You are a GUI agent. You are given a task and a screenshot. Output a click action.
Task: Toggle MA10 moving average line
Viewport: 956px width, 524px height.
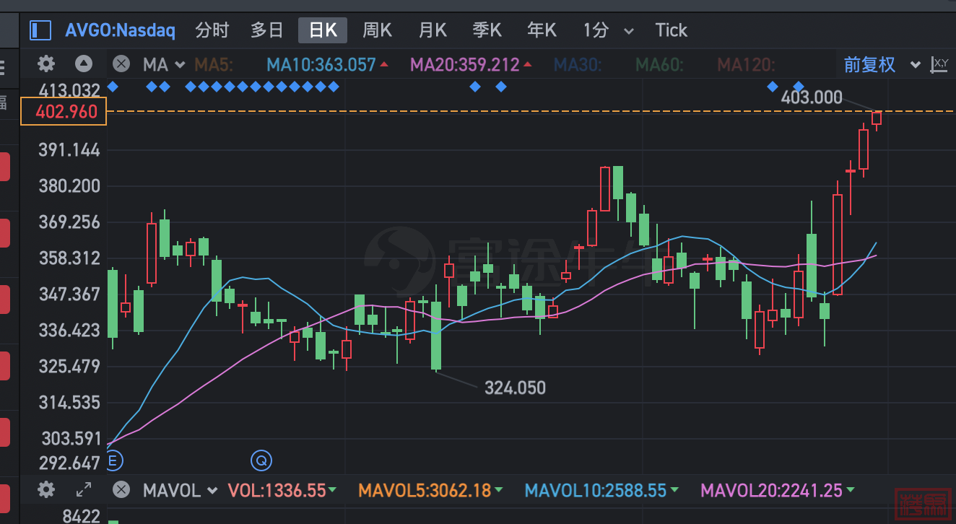pyautogui.click(x=321, y=65)
